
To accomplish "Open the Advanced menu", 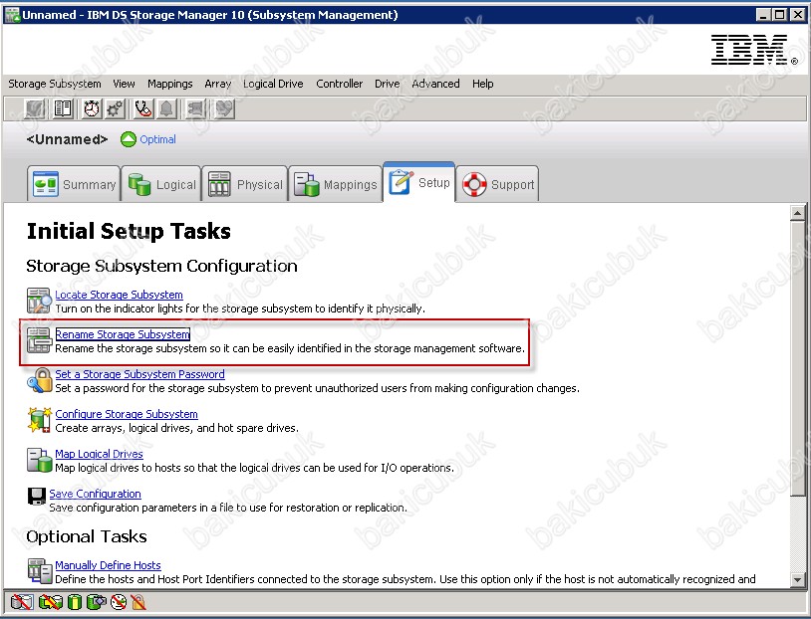I will 435,84.
